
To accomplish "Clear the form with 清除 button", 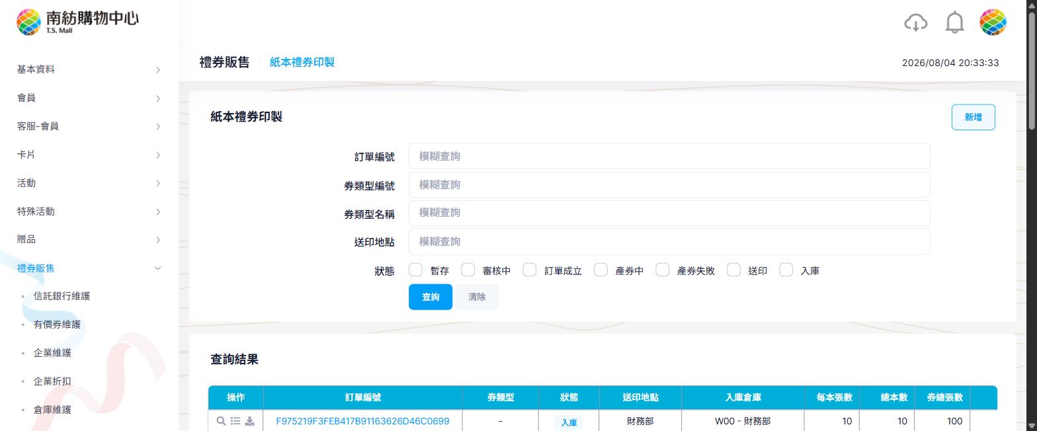I will click(x=477, y=297).
